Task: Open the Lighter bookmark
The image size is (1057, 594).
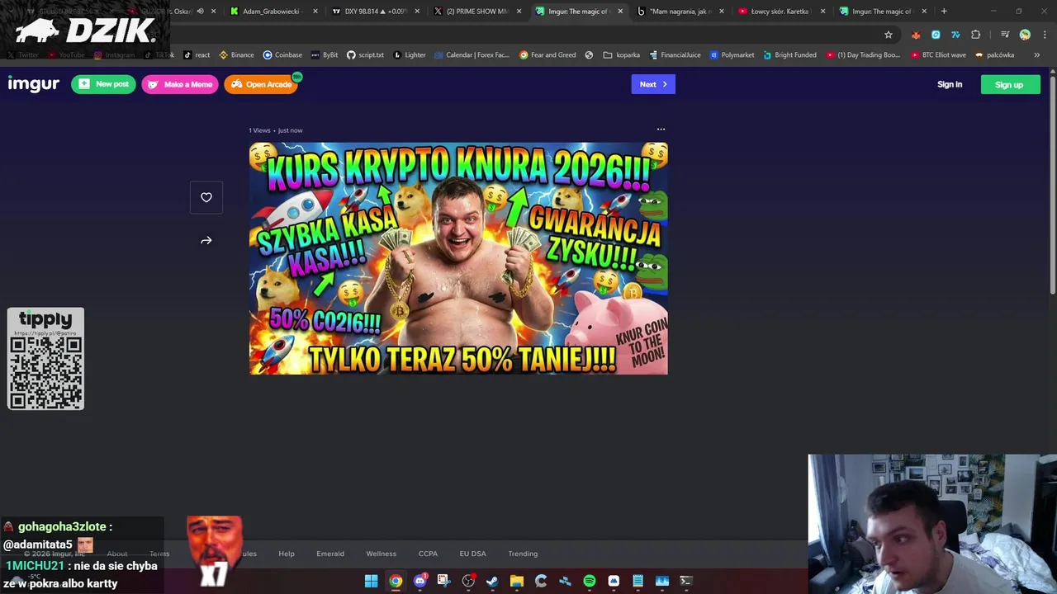Action: pos(410,55)
